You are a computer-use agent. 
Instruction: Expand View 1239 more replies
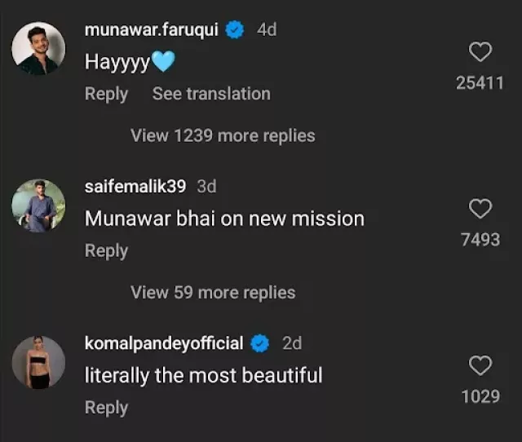pos(223,135)
